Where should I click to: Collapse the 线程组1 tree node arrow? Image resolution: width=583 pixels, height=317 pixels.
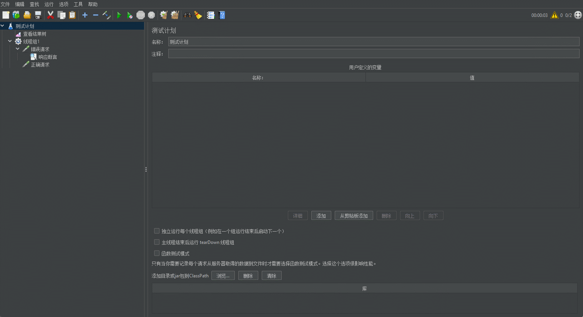10,41
